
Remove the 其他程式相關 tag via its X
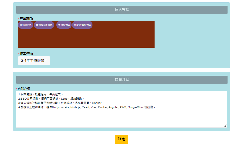(52, 25)
